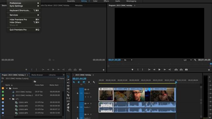Screen dimensions: 212x119
Task: Open Program monitor button editor plus
Action: 209,70
